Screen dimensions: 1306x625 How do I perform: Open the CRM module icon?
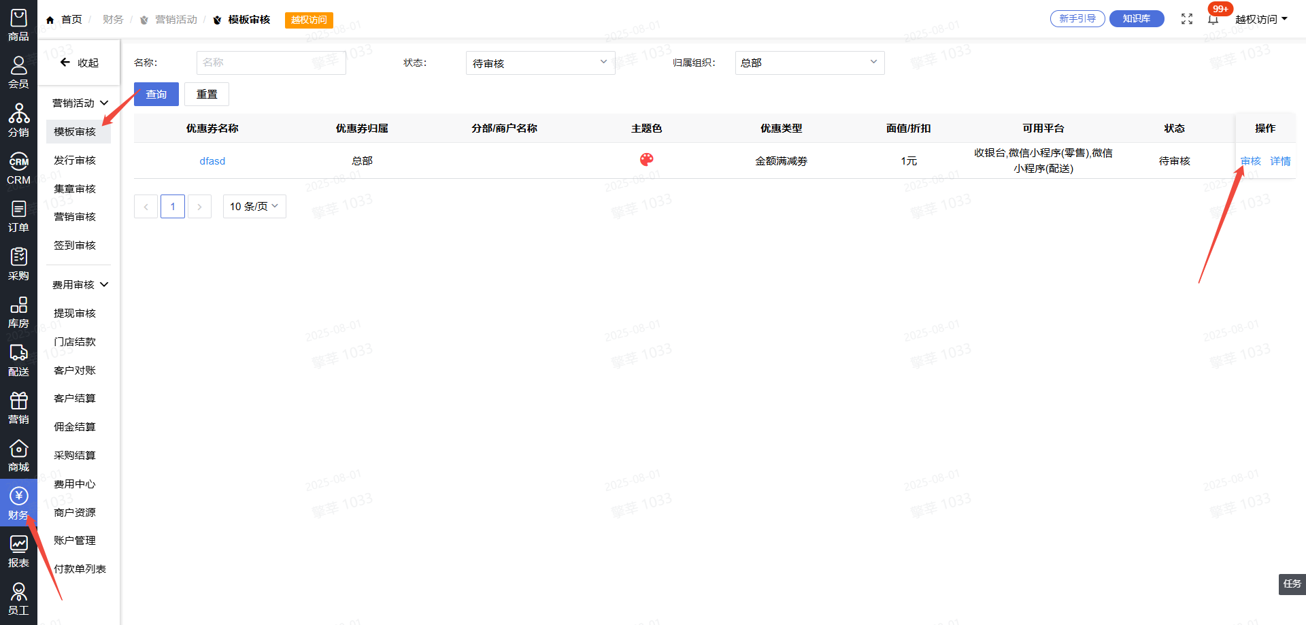pyautogui.click(x=18, y=169)
